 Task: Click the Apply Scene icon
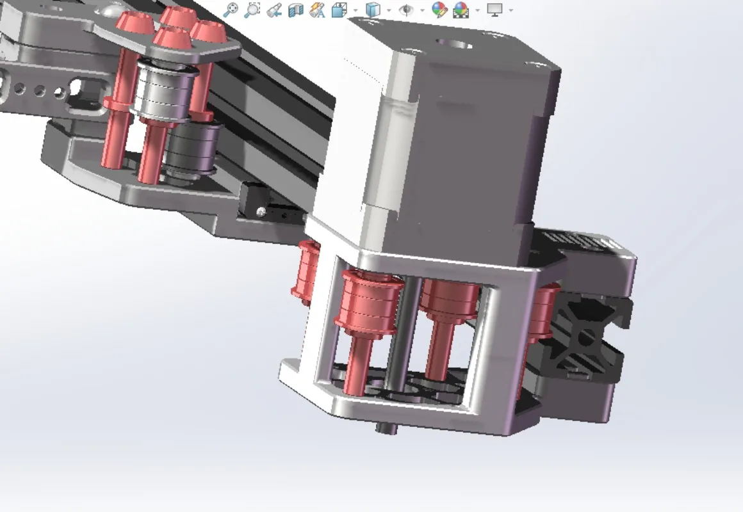coord(462,10)
